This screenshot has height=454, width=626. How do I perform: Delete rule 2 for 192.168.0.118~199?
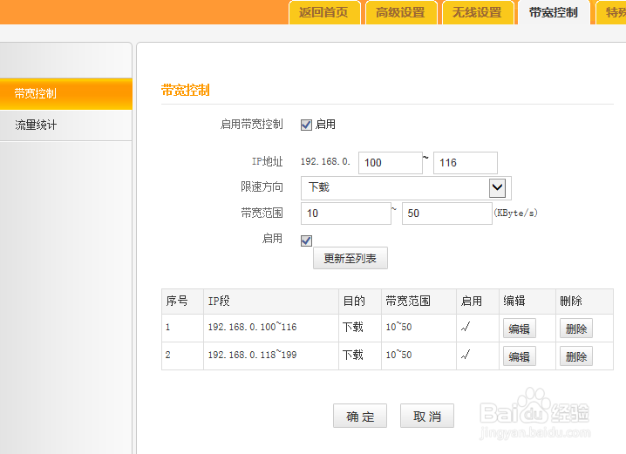(x=576, y=356)
